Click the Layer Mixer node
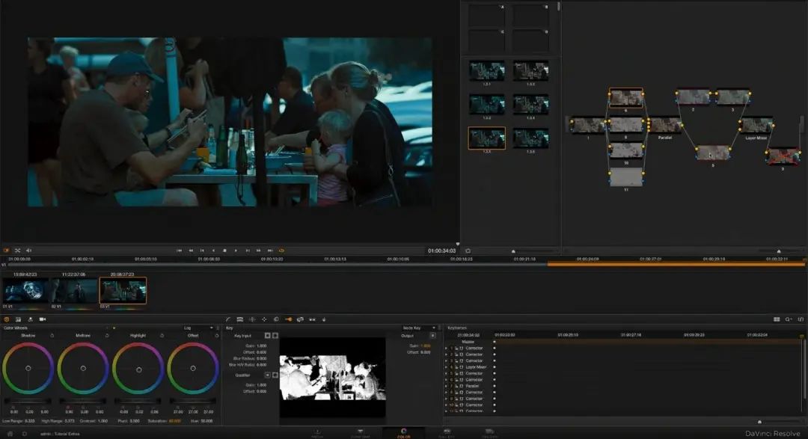The width and height of the screenshot is (808, 439). (x=756, y=125)
